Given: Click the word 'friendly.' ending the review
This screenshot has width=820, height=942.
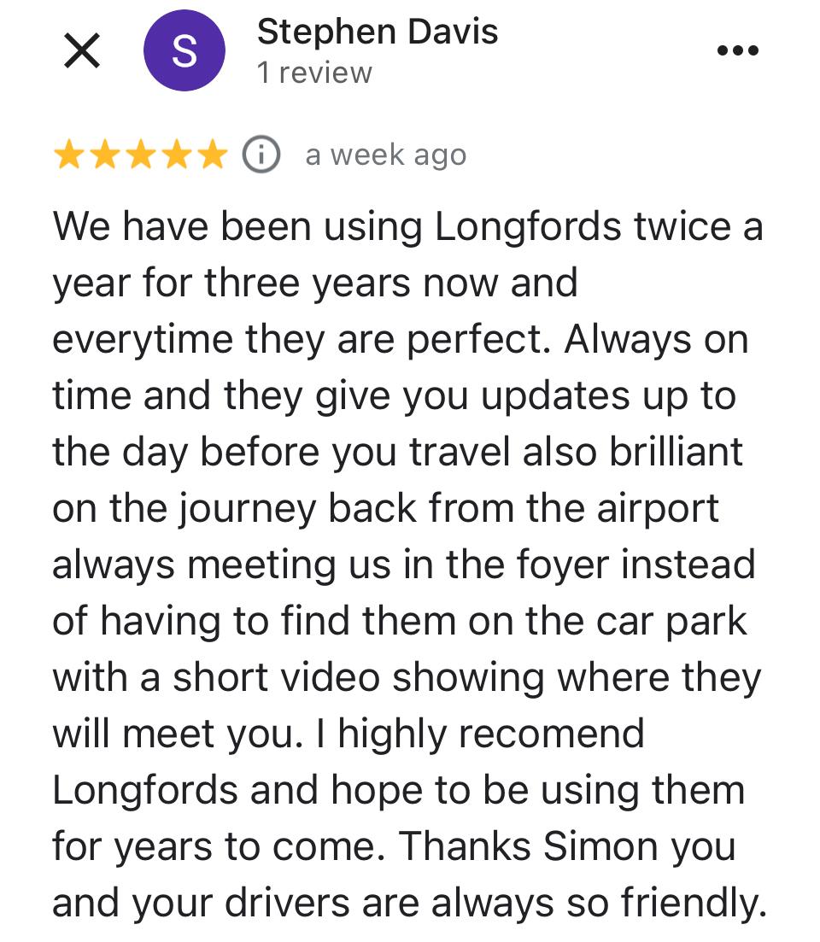Looking at the screenshot, I should pyautogui.click(x=694, y=903).
